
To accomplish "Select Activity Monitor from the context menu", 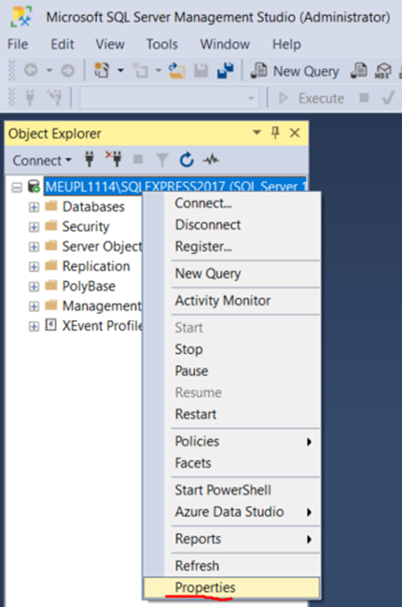I will click(223, 301).
